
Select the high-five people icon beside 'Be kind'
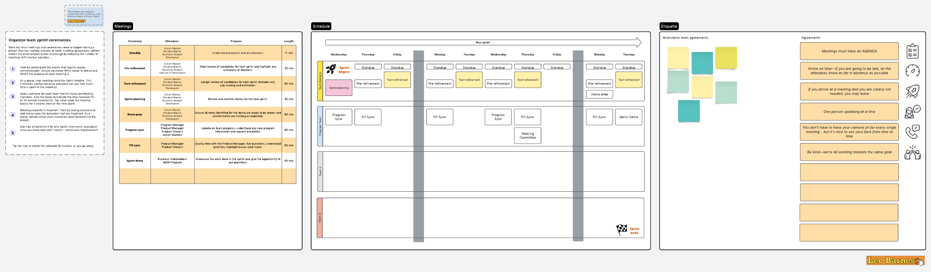tap(912, 152)
